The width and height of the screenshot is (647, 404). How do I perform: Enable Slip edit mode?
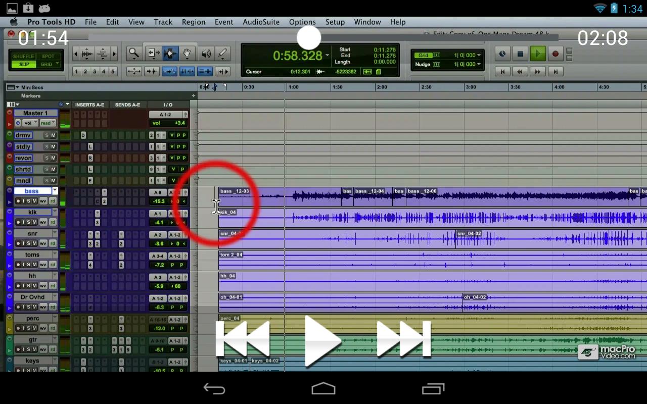tap(24, 64)
